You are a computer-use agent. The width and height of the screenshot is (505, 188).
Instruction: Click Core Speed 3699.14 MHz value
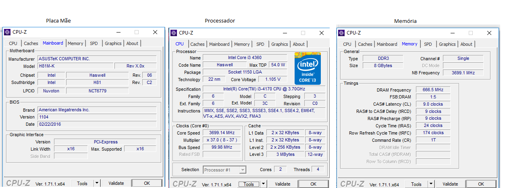222,133
